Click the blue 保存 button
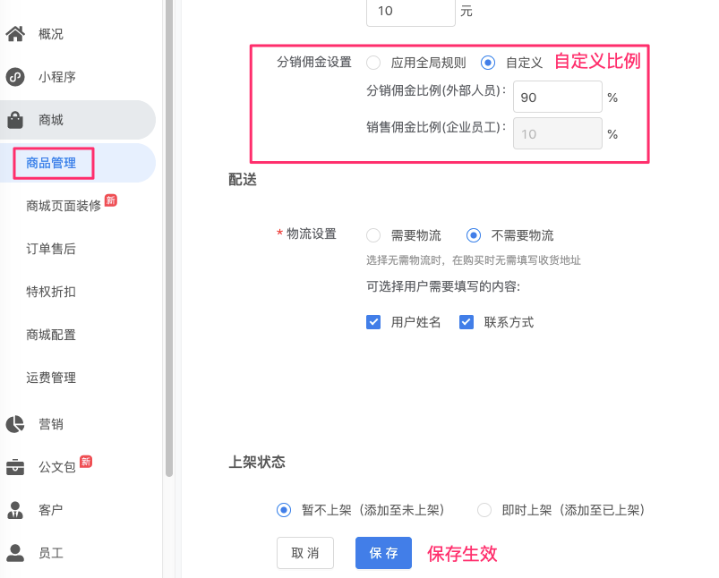719x578 pixels. coord(383,553)
